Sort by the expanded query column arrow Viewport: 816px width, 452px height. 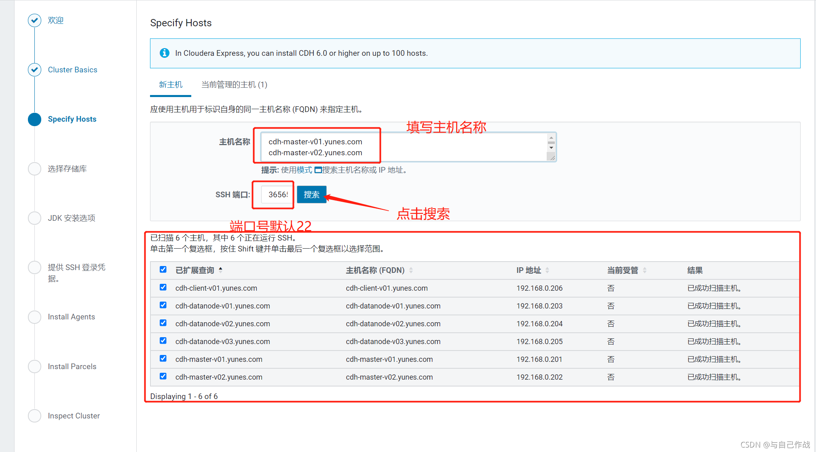pyautogui.click(x=221, y=270)
